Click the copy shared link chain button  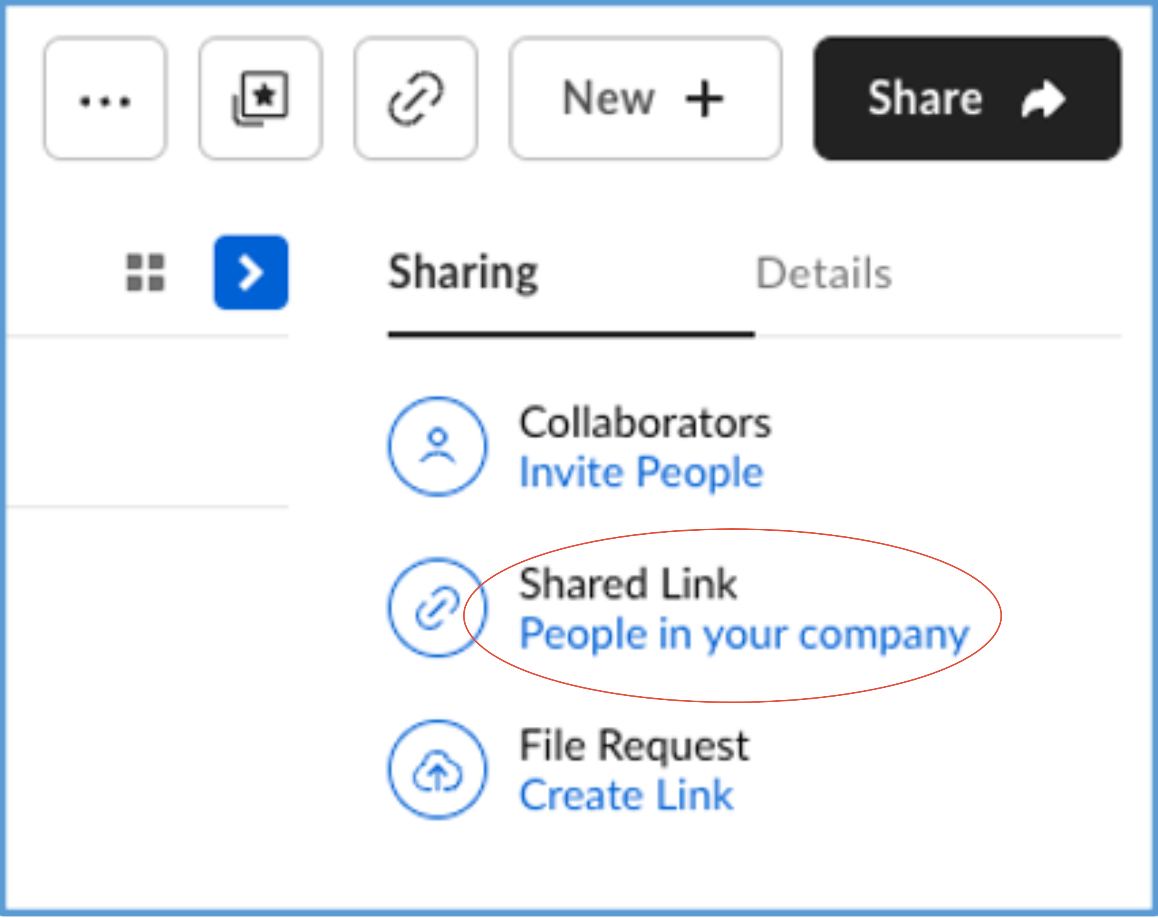416,99
